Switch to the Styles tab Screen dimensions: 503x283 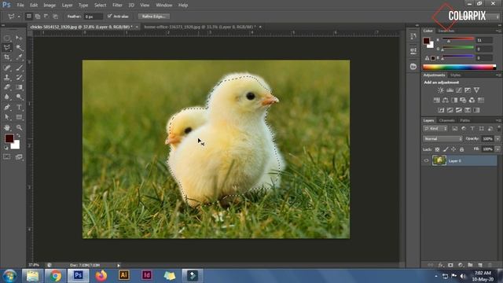[456, 75]
